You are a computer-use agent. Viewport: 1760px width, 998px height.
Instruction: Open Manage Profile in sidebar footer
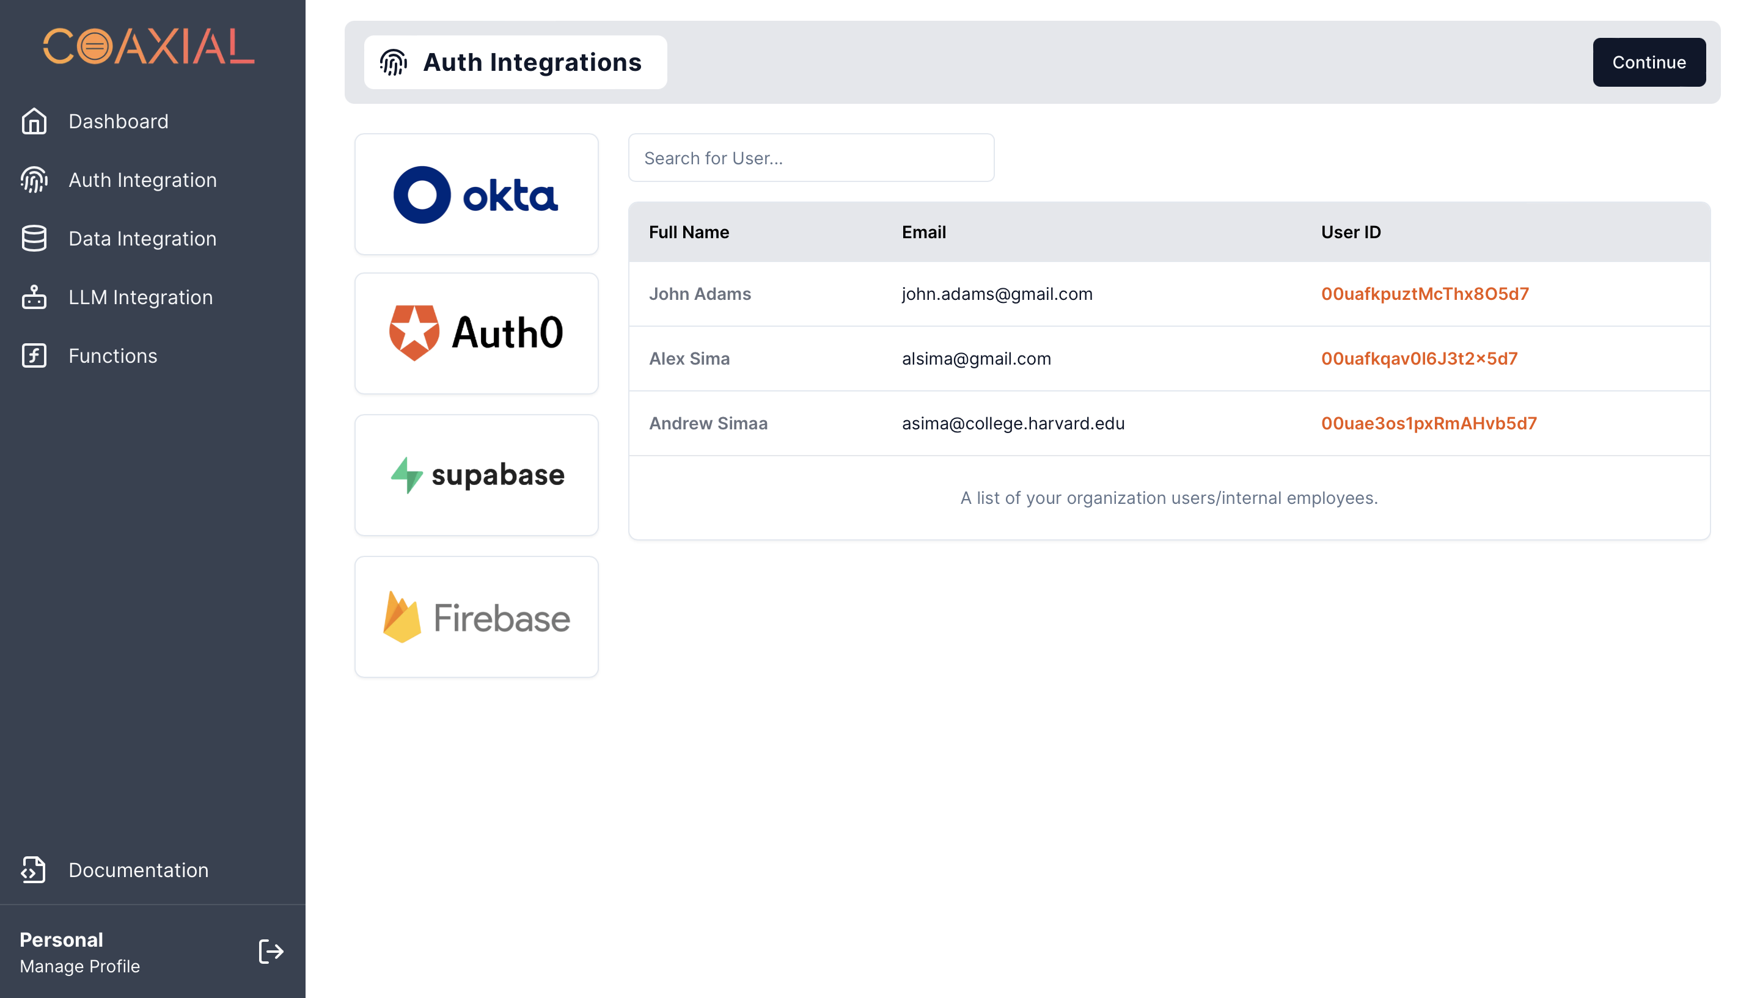click(79, 966)
